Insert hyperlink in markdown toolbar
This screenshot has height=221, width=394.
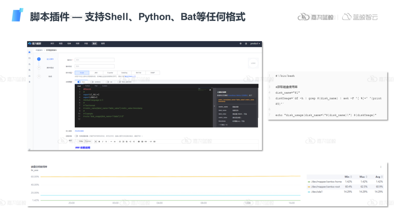click(x=146, y=141)
